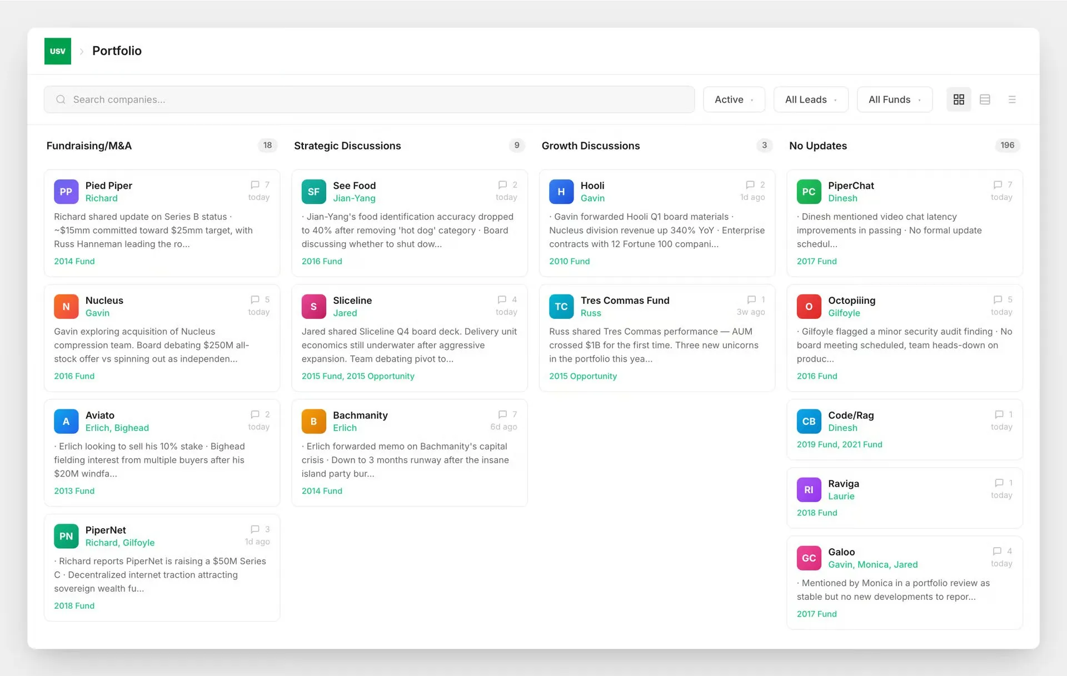Click the green USV logo
Viewport: 1067px width, 676px height.
(x=58, y=51)
